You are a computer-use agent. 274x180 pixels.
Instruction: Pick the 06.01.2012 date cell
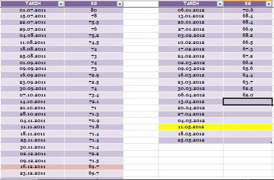coord(191,9)
